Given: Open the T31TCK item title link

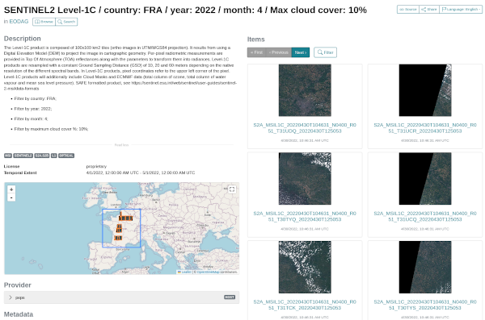Looking at the screenshot, I should (305, 305).
